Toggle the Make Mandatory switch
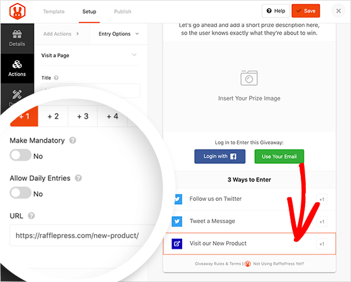This screenshot has height=282, width=351. 20,155
